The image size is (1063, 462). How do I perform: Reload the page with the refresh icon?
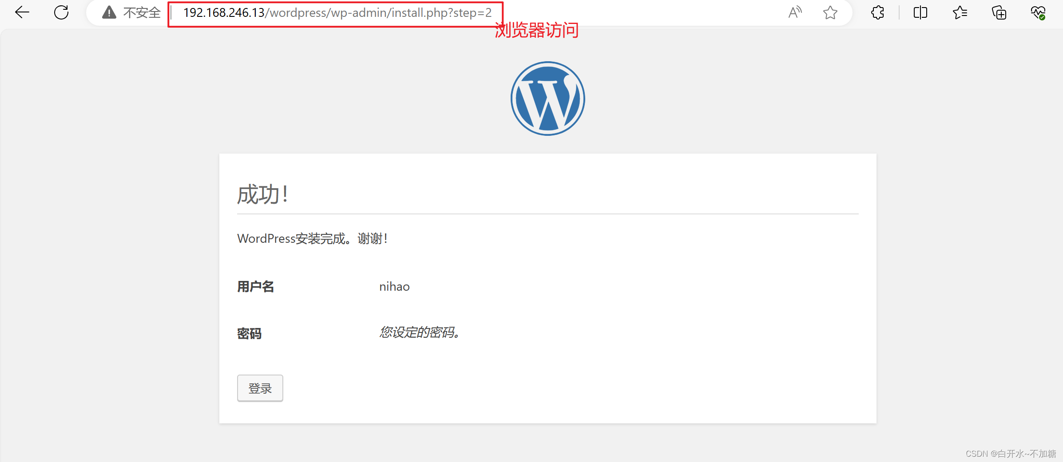pyautogui.click(x=61, y=12)
